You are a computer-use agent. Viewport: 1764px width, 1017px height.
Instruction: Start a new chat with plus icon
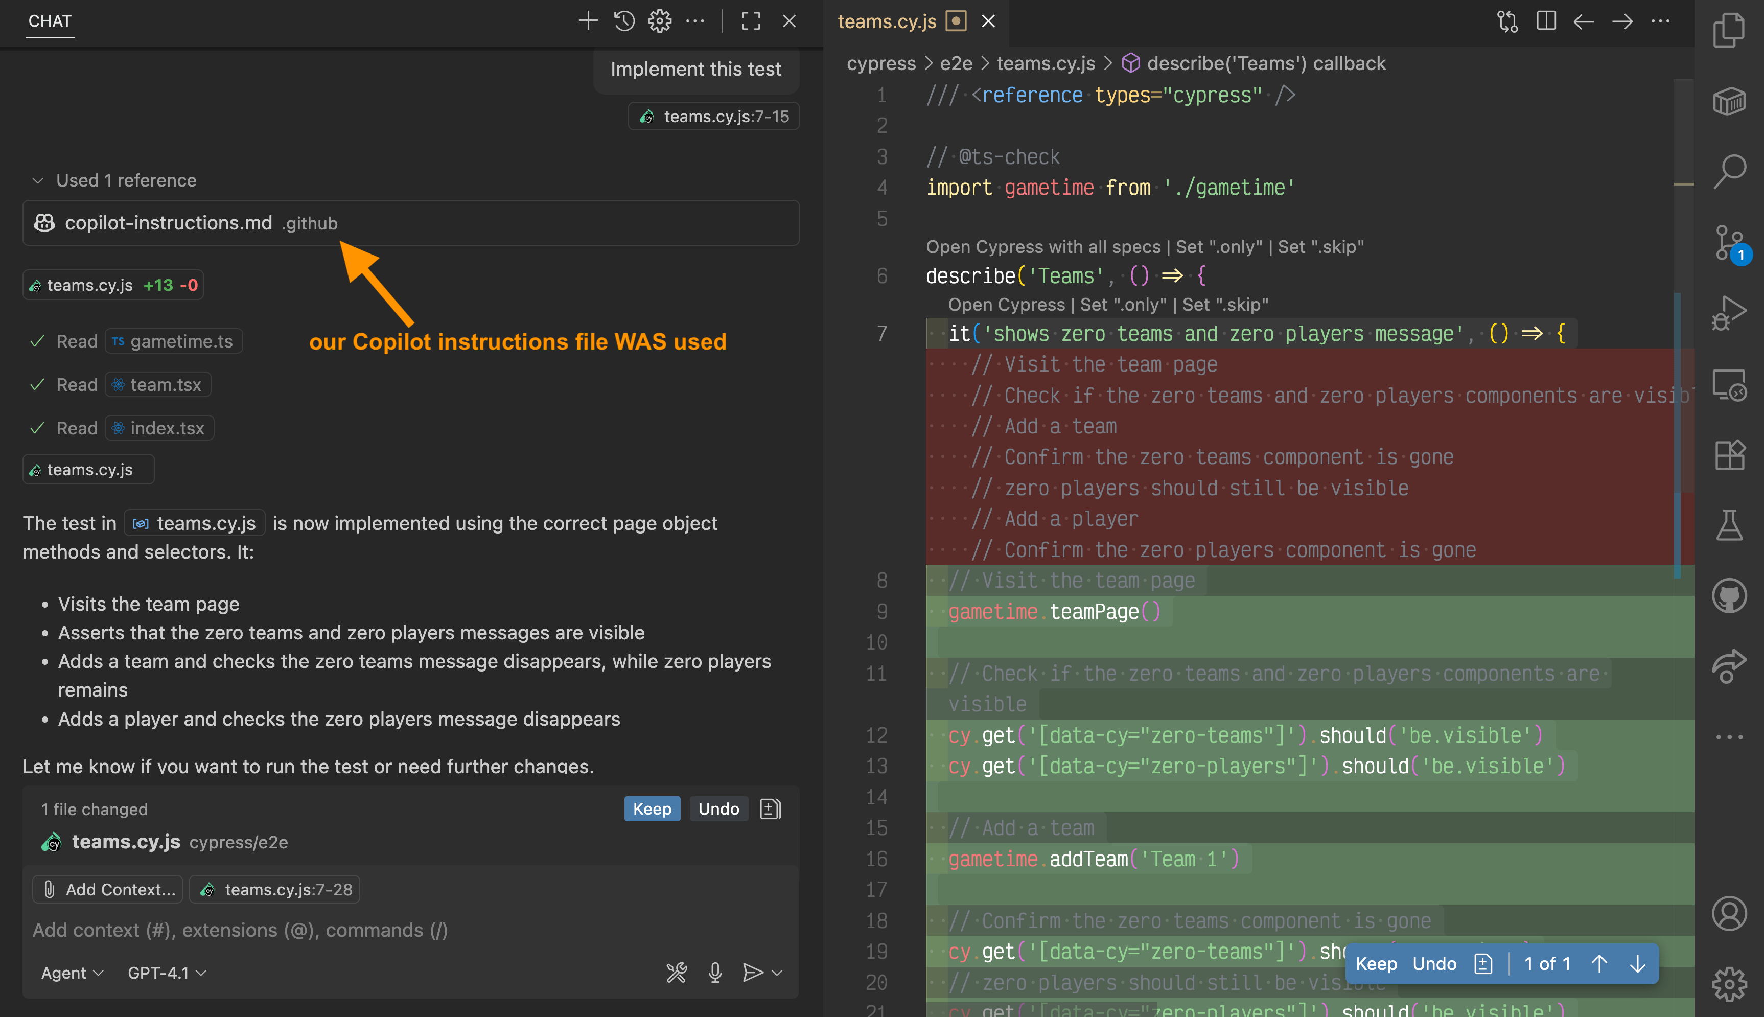coord(588,21)
